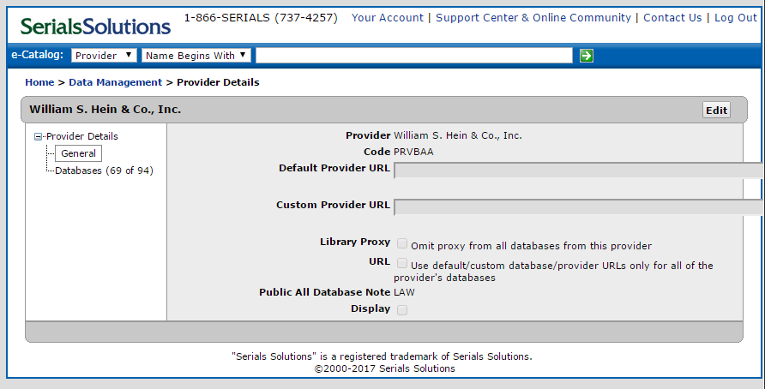Open the Provider search type dropdown
Screen dimensions: 765x389
(104, 56)
